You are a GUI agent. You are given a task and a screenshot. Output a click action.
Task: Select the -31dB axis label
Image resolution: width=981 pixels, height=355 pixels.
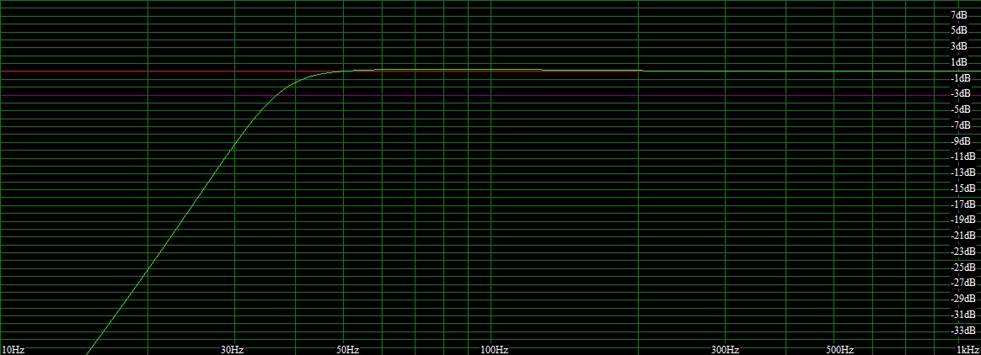[962, 315]
